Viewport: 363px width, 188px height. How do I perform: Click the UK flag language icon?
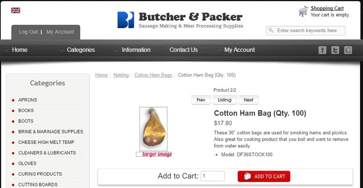tap(16, 10)
